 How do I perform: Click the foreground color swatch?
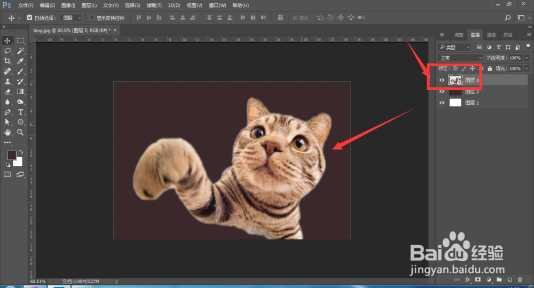[x=11, y=155]
